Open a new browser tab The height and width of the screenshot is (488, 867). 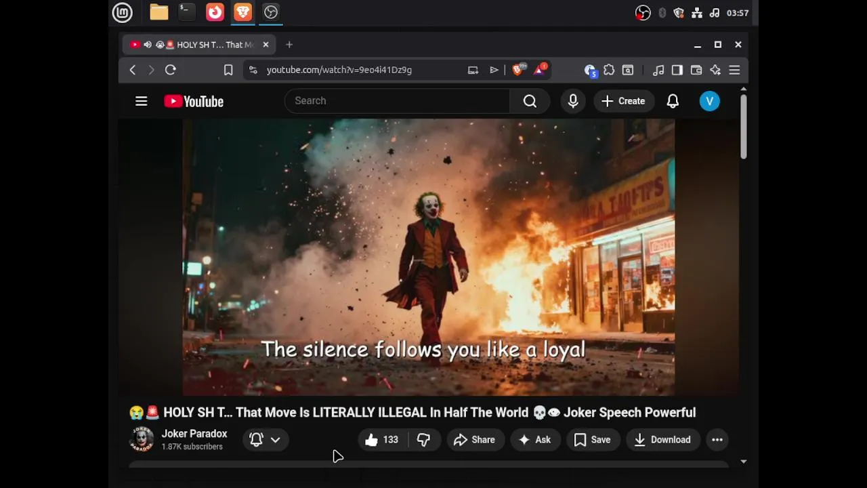pos(289,45)
